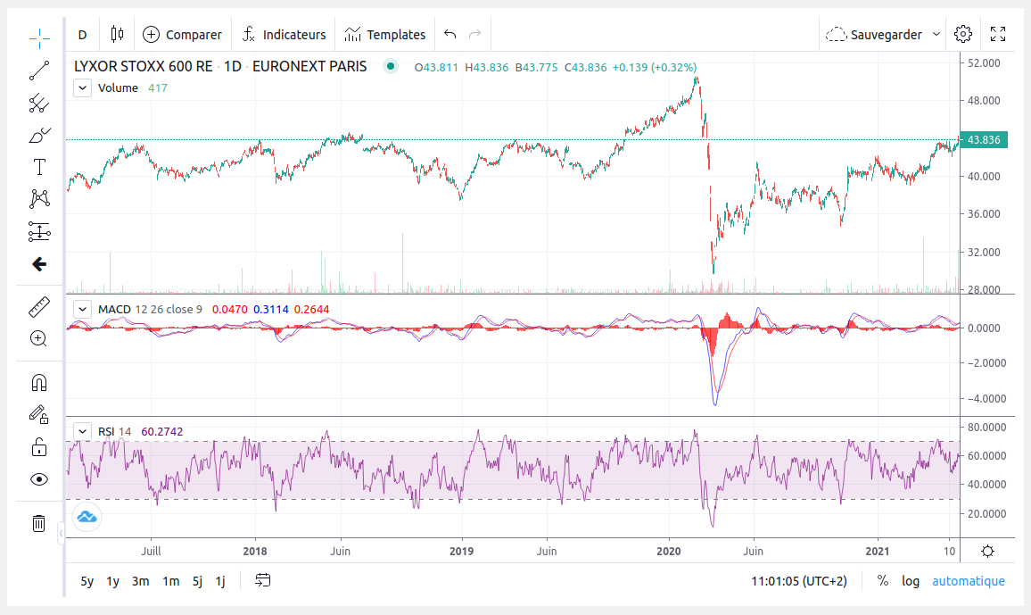Viewport: 1031px width, 615px height.
Task: Select the brush drawing tool
Action: [x=39, y=136]
